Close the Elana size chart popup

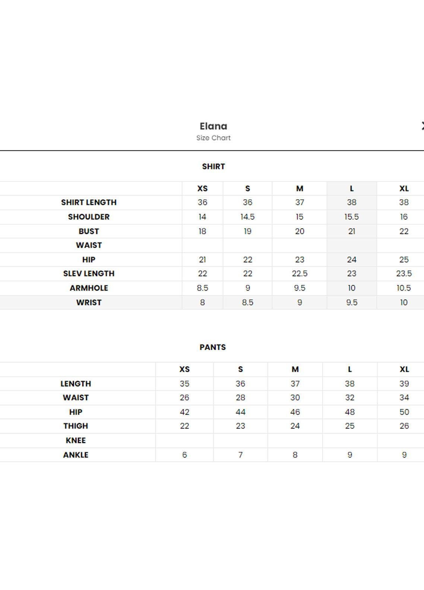(x=422, y=126)
